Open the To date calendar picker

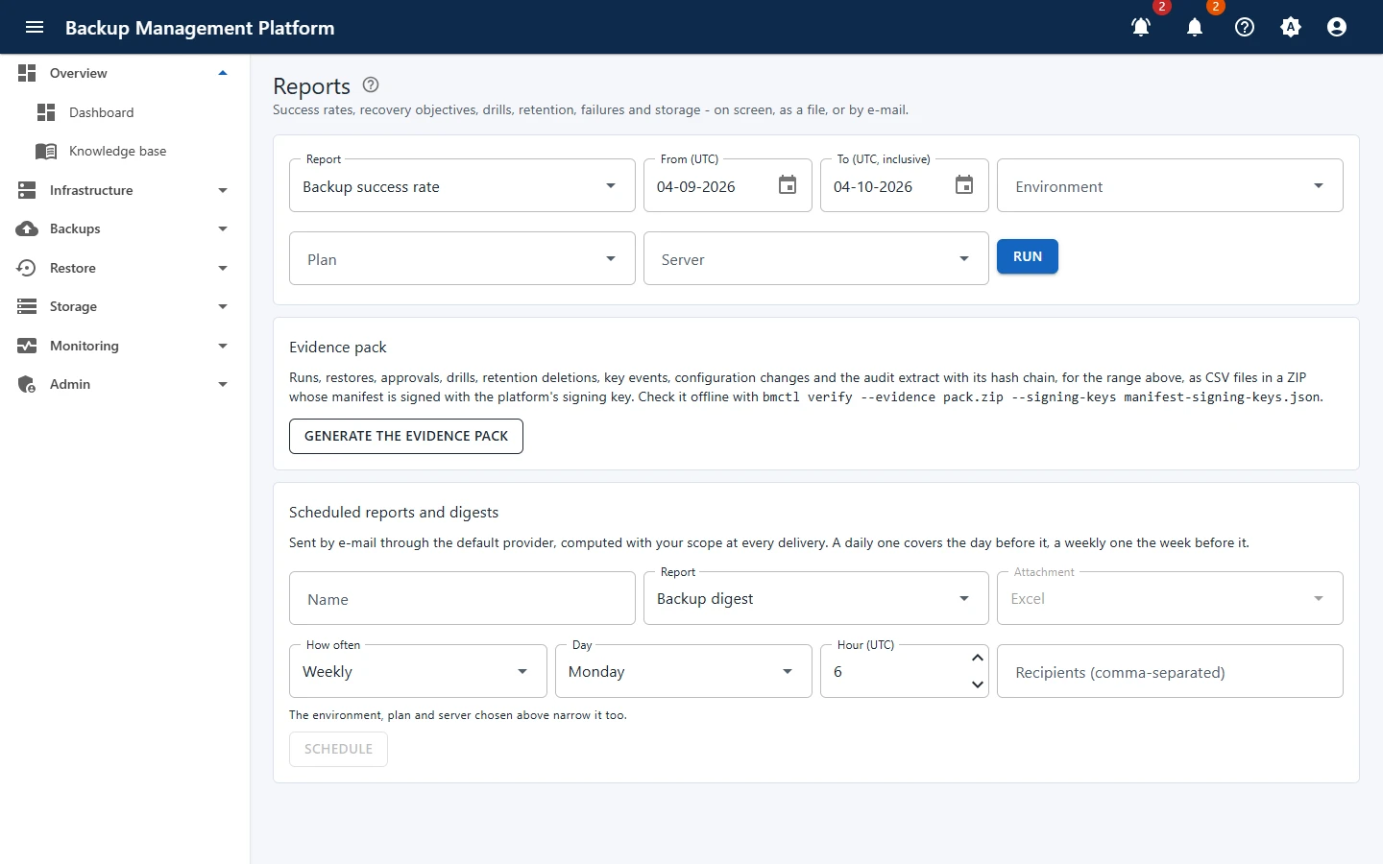click(964, 185)
